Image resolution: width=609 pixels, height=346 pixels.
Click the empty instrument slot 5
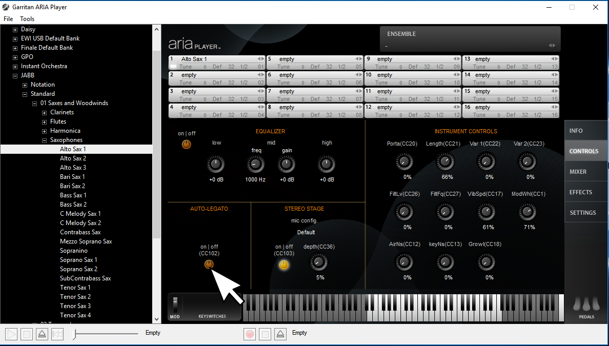(314, 59)
